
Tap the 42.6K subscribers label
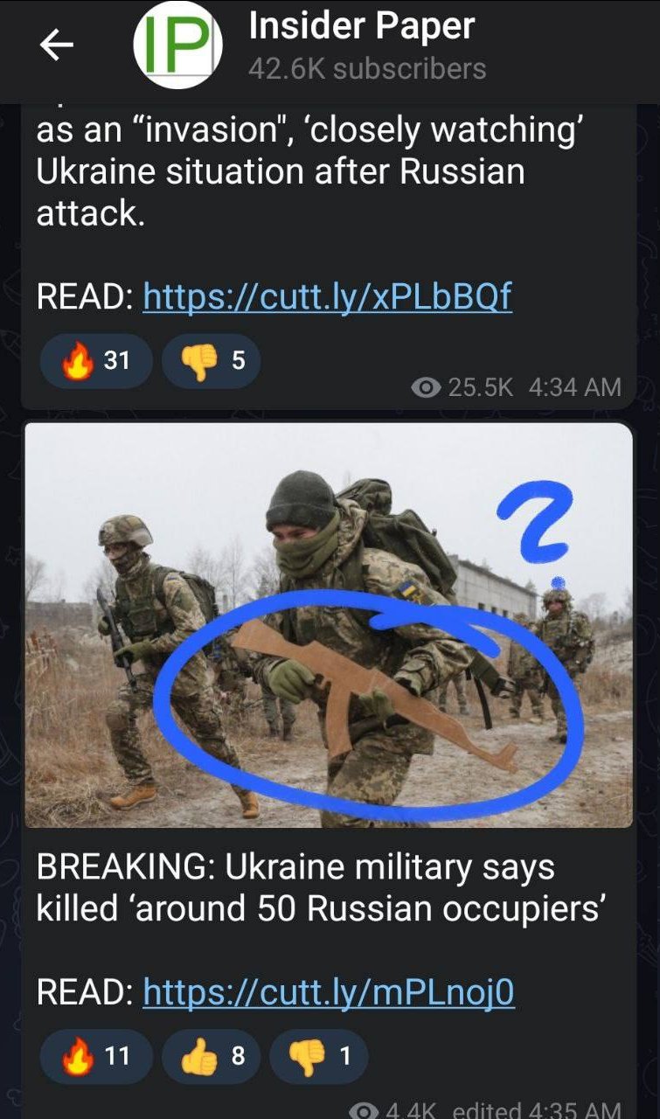(367, 69)
